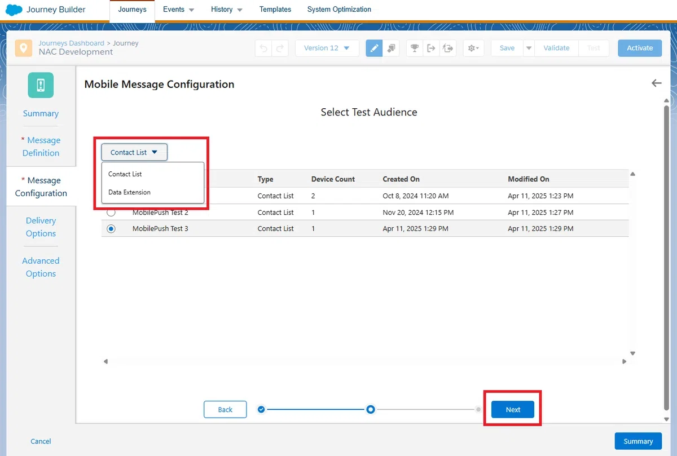Click the back arrow at panel top right
The height and width of the screenshot is (456, 677).
656,83
